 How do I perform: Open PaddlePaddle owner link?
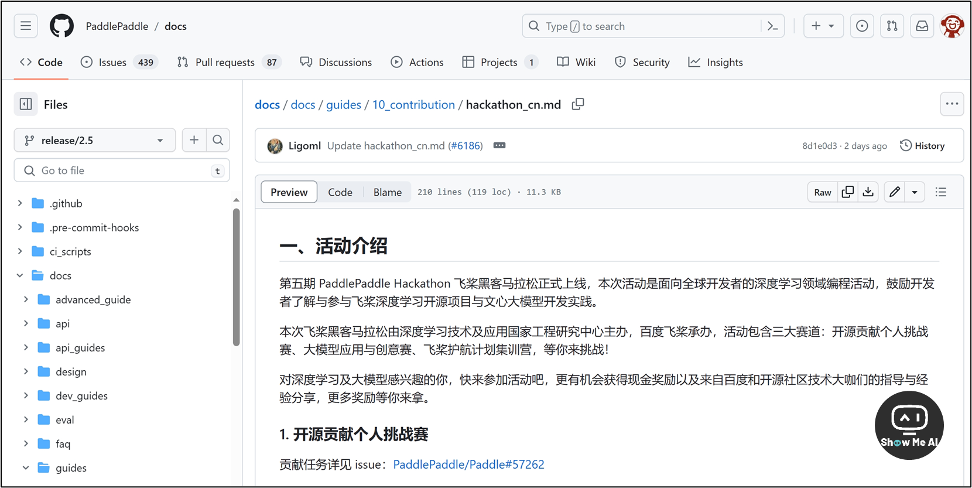click(x=117, y=26)
